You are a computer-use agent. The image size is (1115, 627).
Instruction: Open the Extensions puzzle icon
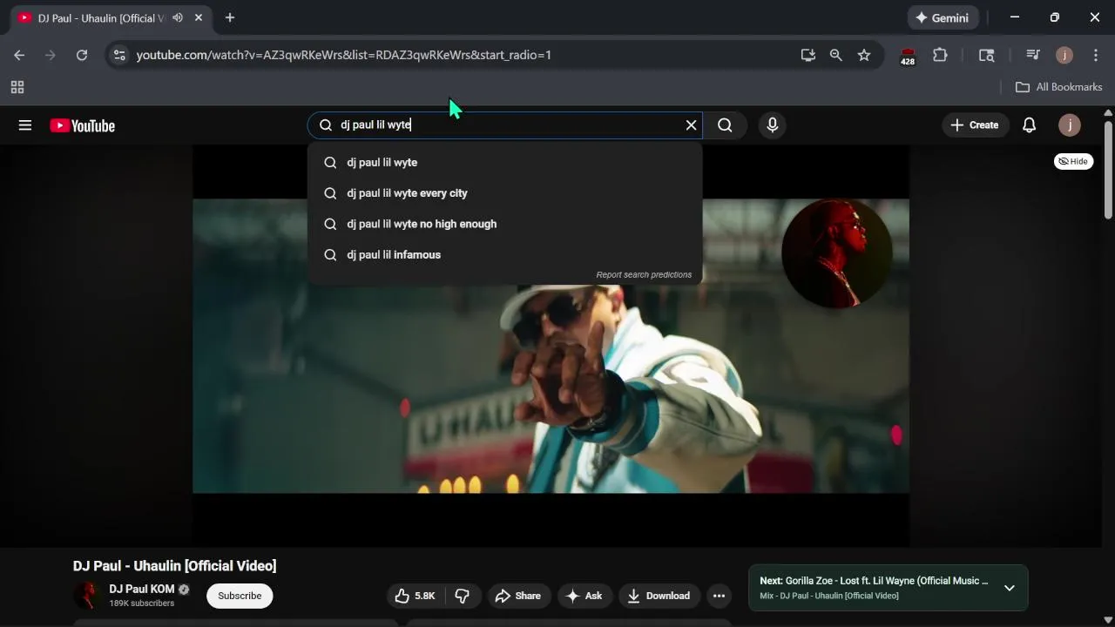click(940, 55)
